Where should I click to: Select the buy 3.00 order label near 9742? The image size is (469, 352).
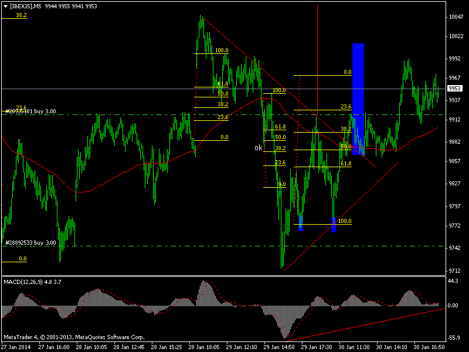30,242
